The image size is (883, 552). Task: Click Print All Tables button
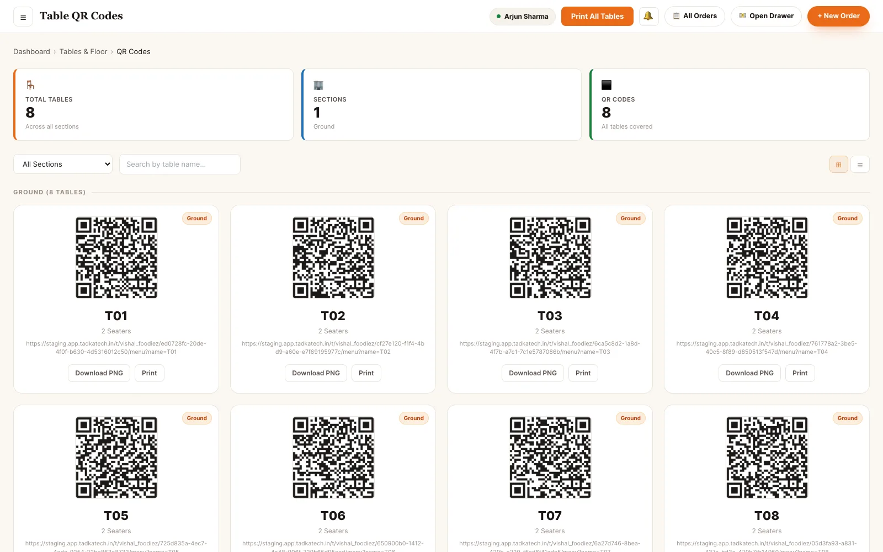click(x=597, y=16)
